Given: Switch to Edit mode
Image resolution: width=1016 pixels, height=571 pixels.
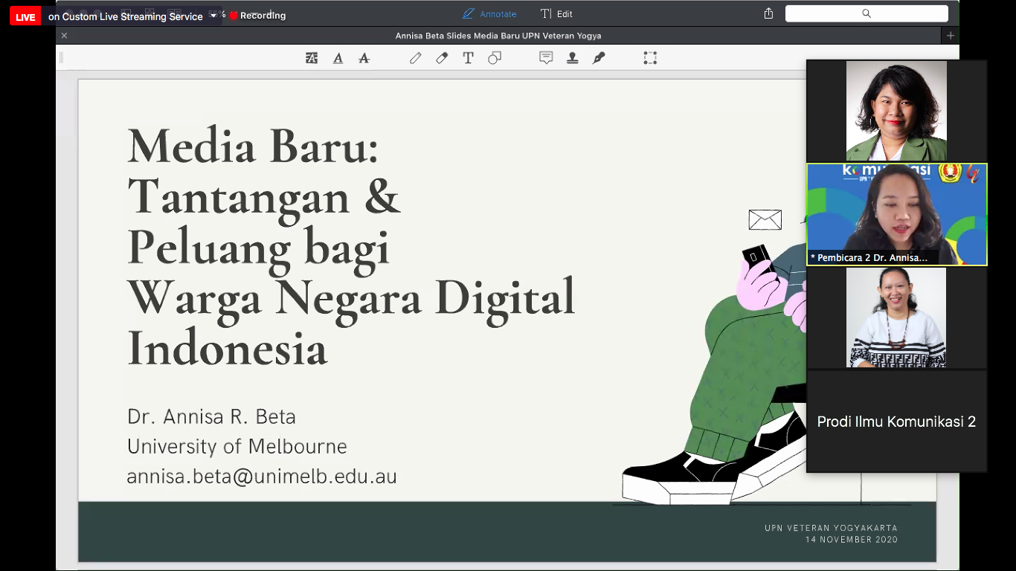Looking at the screenshot, I should tap(556, 13).
